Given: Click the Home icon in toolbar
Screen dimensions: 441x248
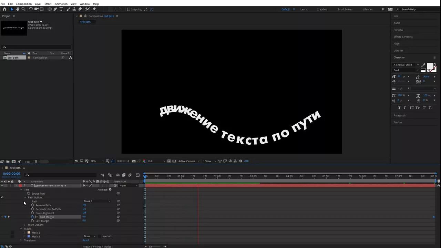Looking at the screenshot, I should click(x=4, y=9).
